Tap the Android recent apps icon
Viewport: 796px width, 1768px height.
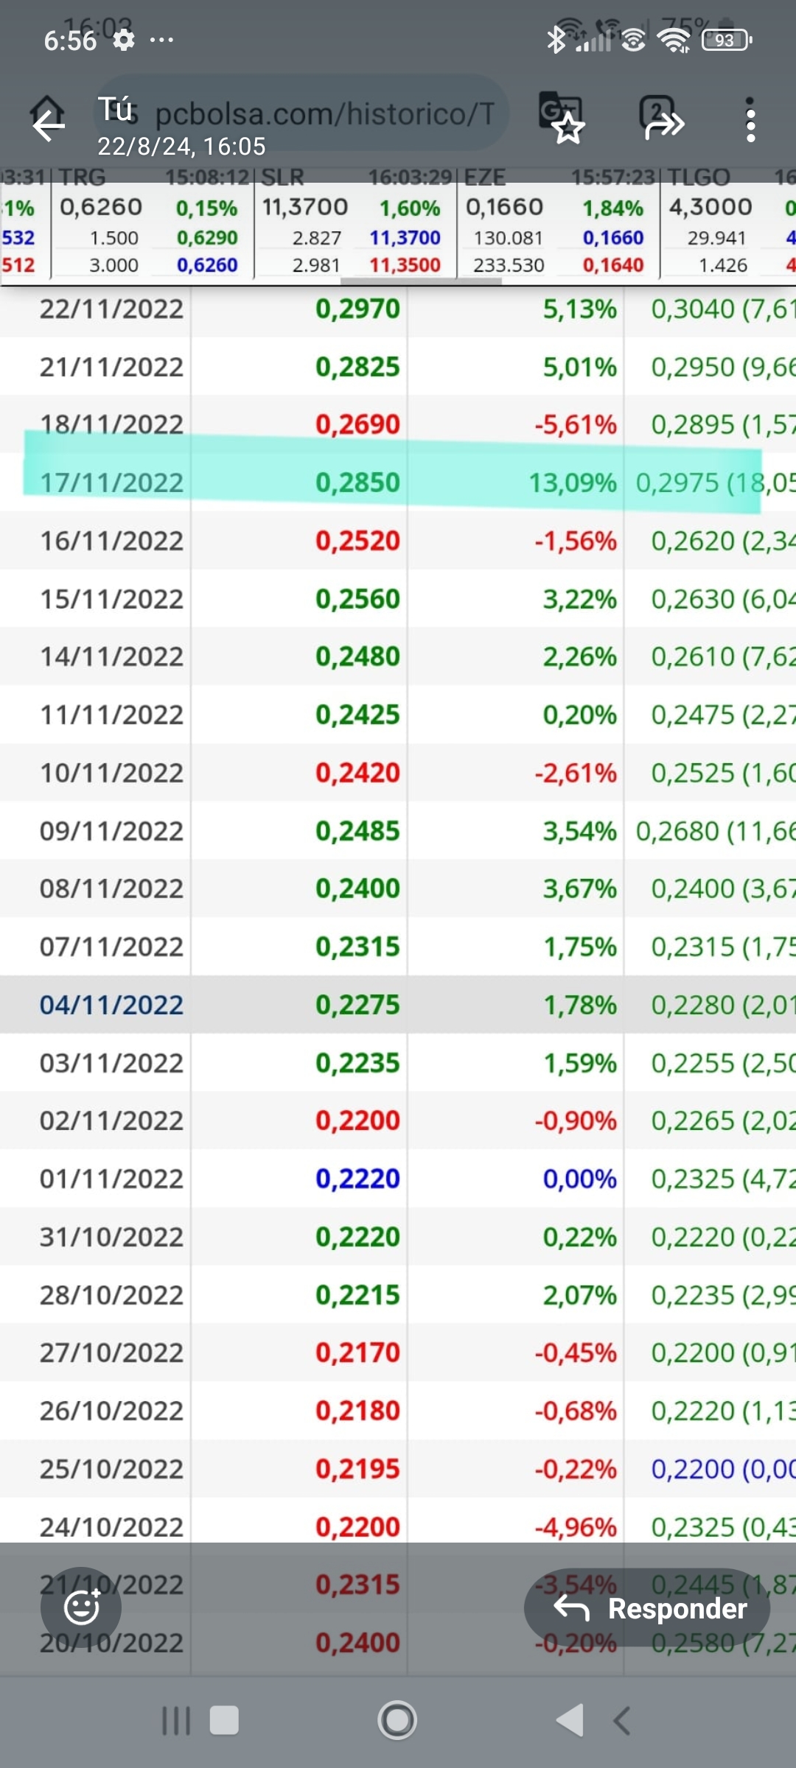tap(175, 1721)
